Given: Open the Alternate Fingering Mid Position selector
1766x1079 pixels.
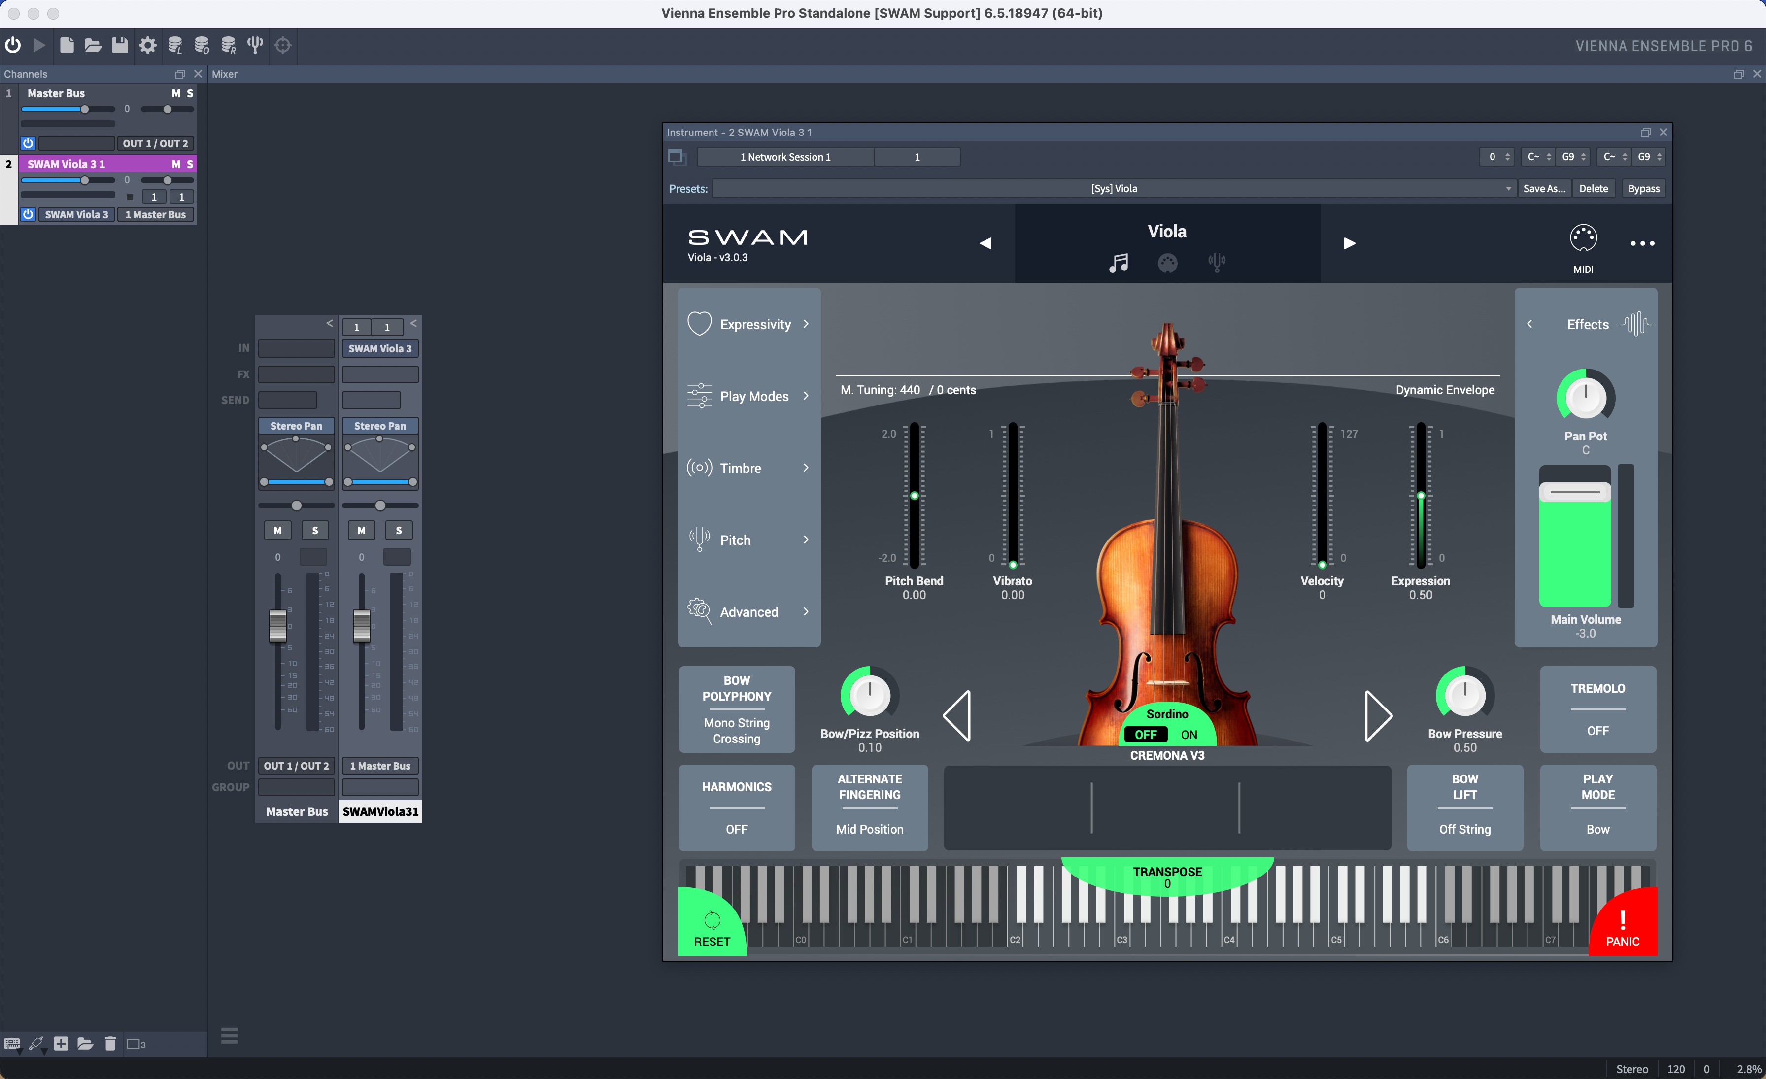Looking at the screenshot, I should click(x=869, y=808).
